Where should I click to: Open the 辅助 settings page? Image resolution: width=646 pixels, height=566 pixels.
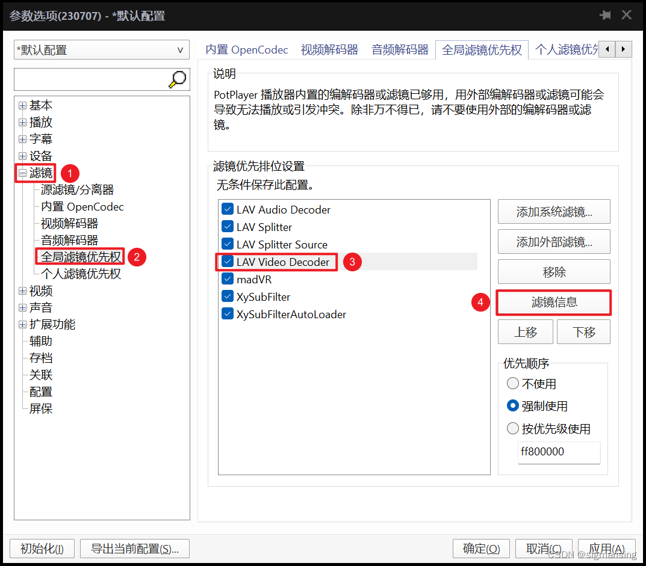(41, 341)
